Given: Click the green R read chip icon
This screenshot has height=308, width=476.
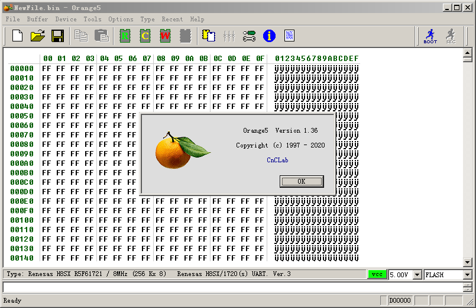Looking at the screenshot, I should pyautogui.click(x=125, y=36).
